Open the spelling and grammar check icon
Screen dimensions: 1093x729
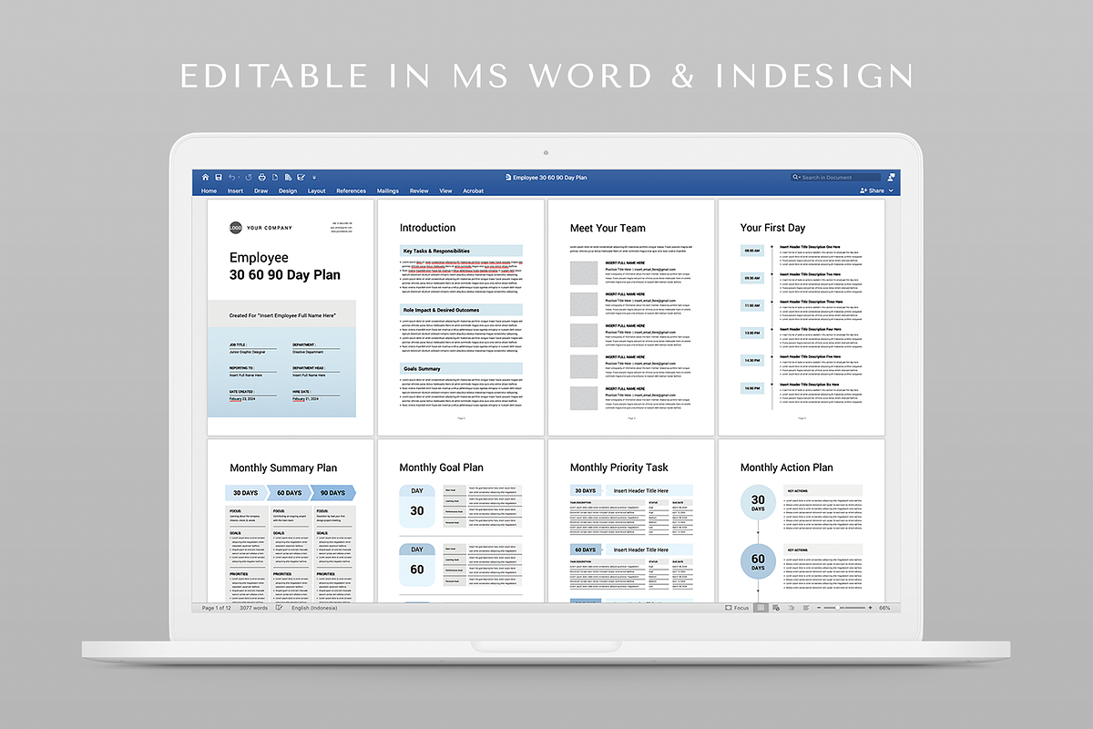[x=279, y=608]
